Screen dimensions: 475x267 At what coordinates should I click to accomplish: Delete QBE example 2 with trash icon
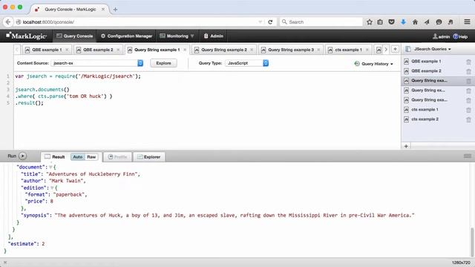click(x=468, y=71)
